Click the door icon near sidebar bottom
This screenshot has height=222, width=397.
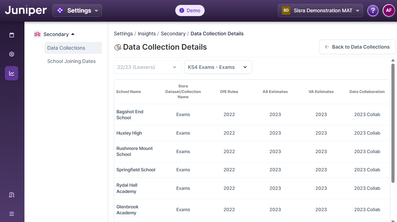(x=12, y=195)
